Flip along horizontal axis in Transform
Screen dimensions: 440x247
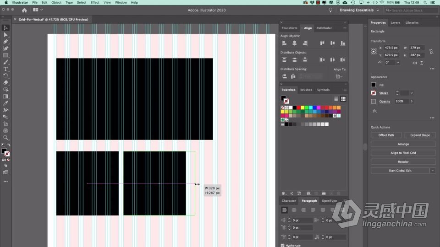click(x=415, y=63)
